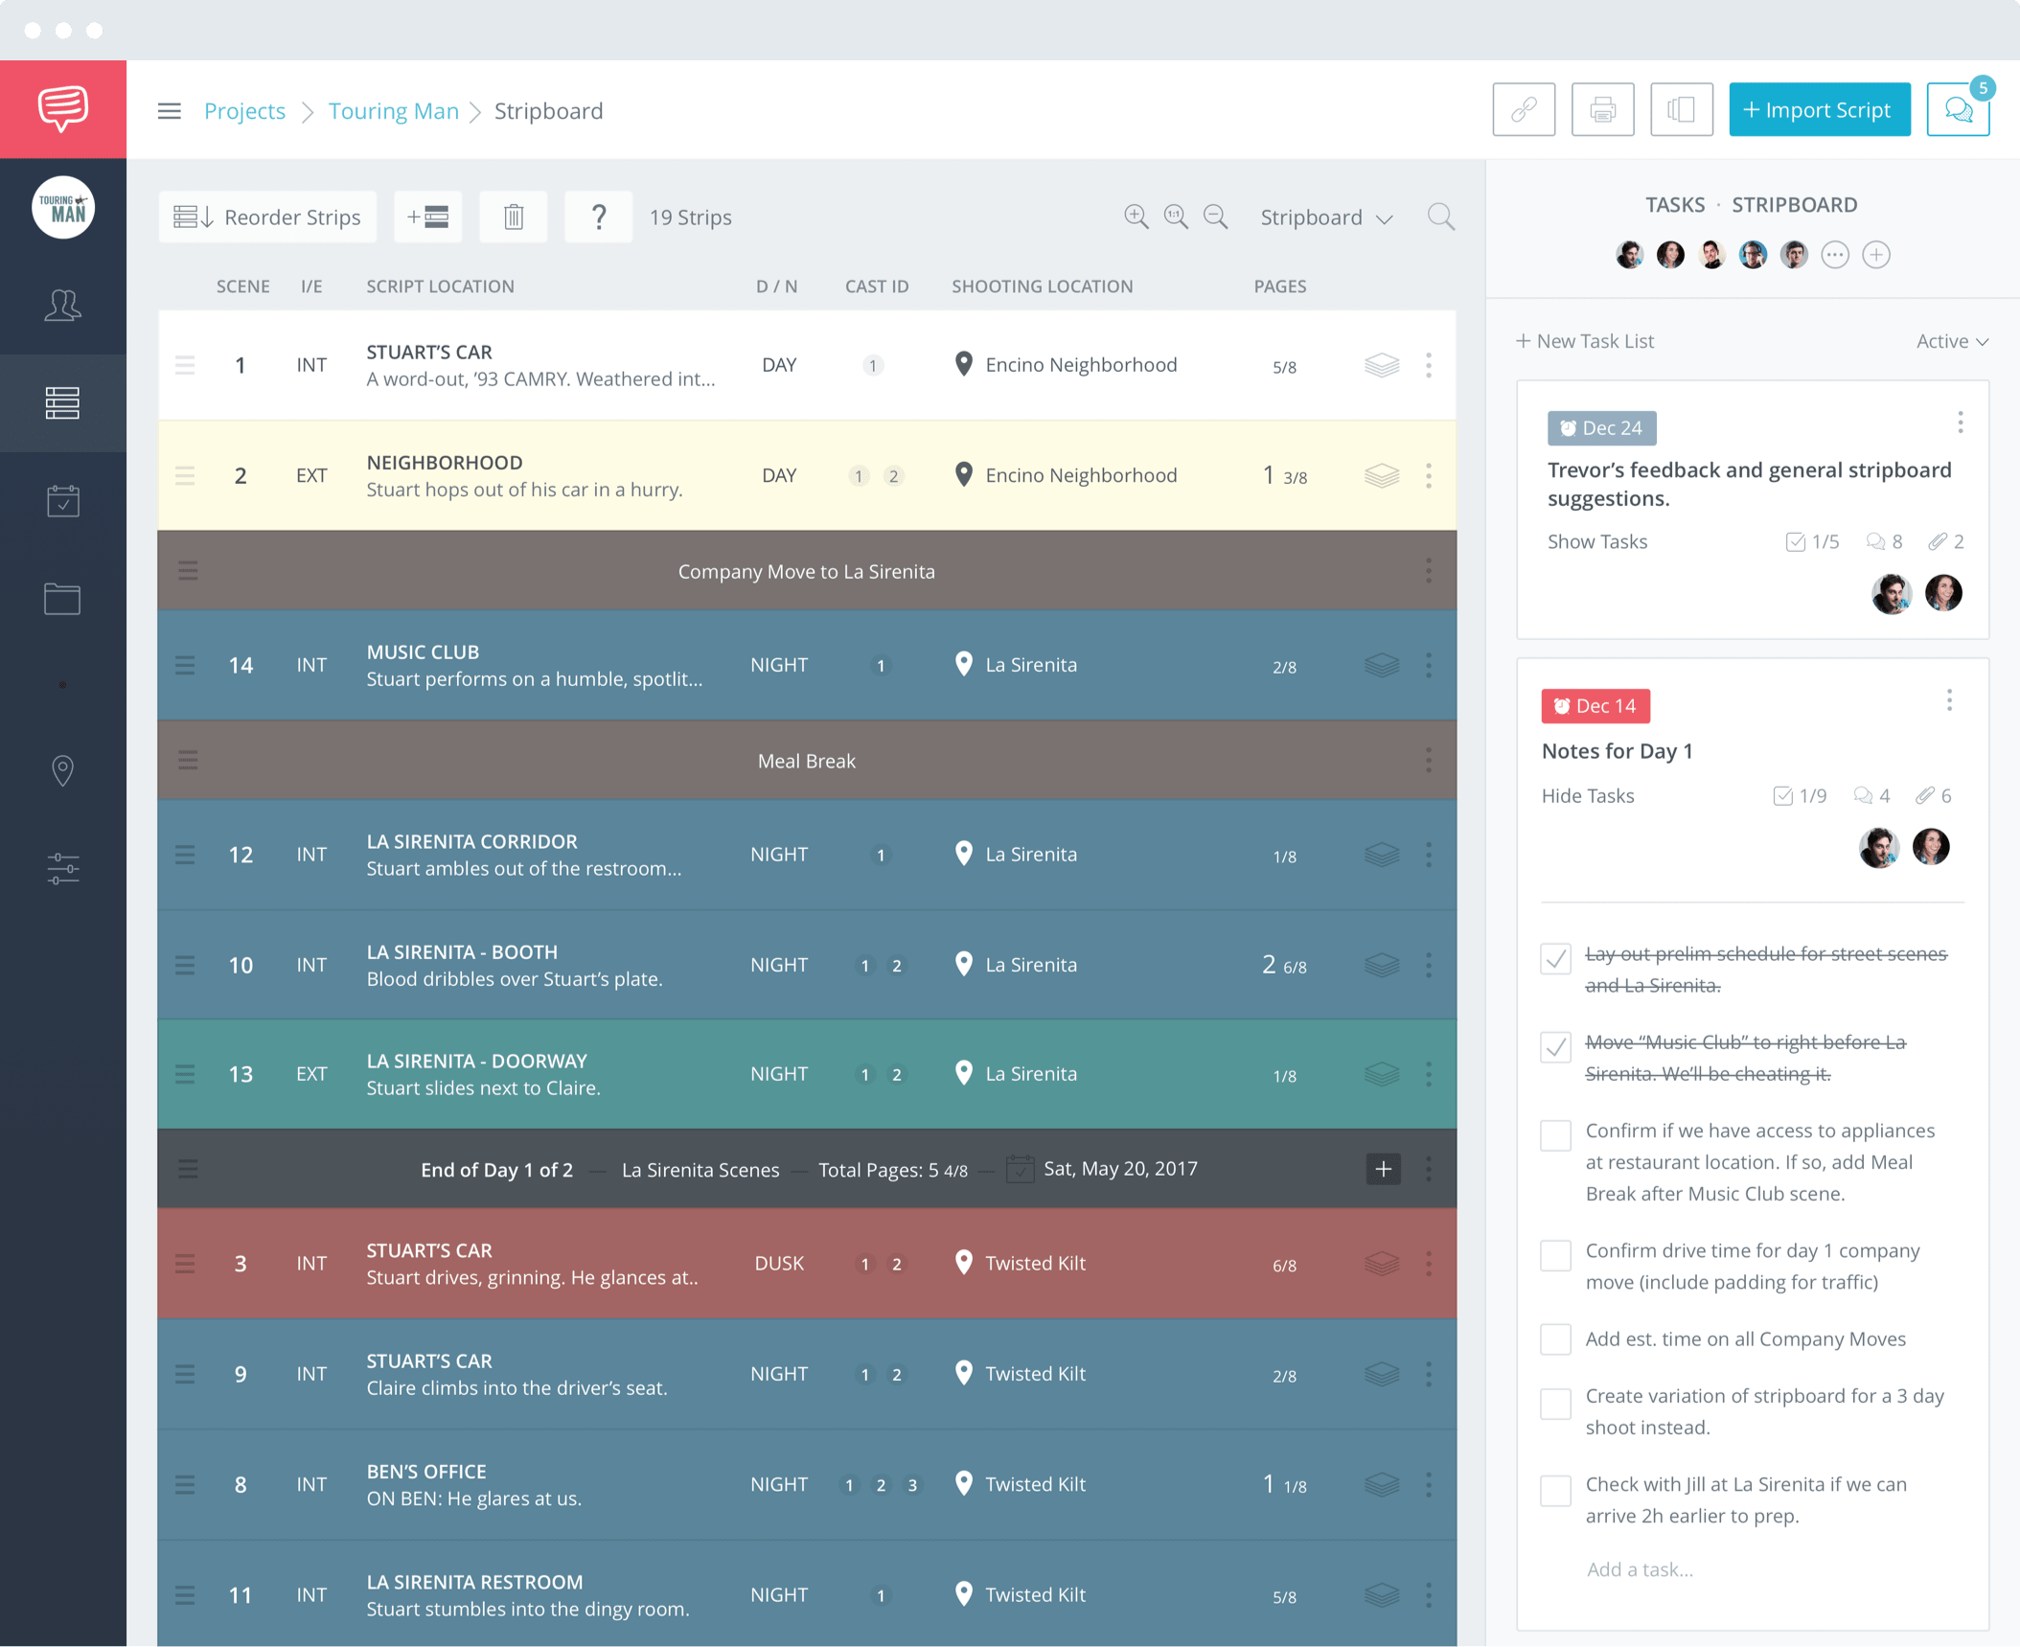Click Reorder Strips button
Image resolution: width=2020 pixels, height=1647 pixels.
(267, 217)
